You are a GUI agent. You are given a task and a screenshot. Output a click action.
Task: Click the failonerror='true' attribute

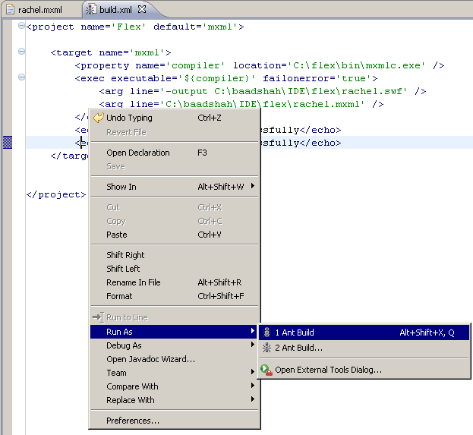tap(317, 78)
